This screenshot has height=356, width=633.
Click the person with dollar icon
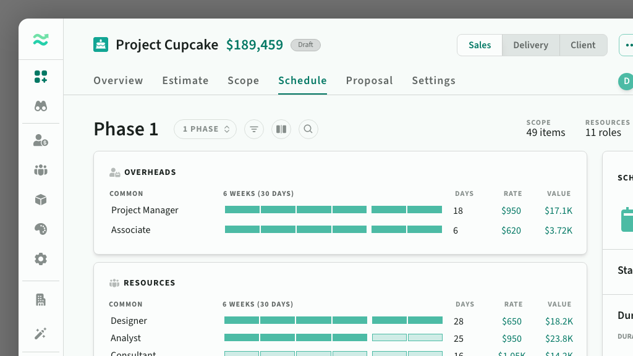pyautogui.click(x=41, y=140)
